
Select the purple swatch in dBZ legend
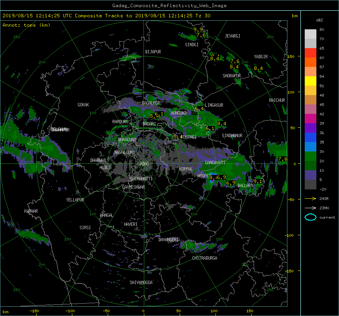[310, 128]
